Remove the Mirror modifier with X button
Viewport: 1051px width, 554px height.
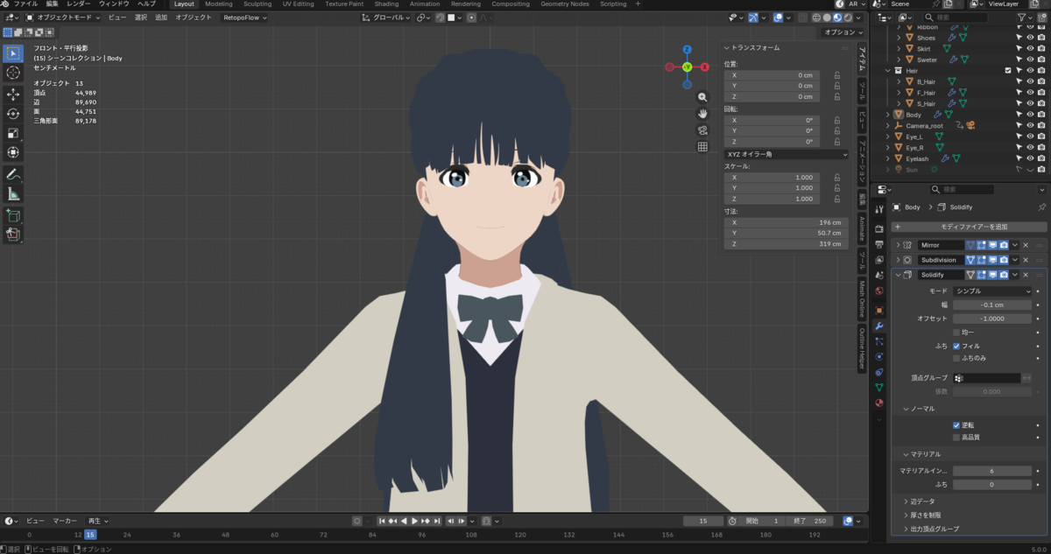point(1026,245)
